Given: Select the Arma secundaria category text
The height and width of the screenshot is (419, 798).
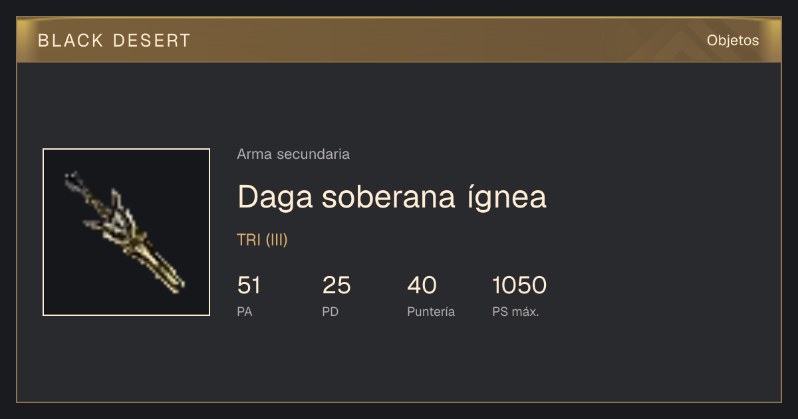Looking at the screenshot, I should pos(293,154).
